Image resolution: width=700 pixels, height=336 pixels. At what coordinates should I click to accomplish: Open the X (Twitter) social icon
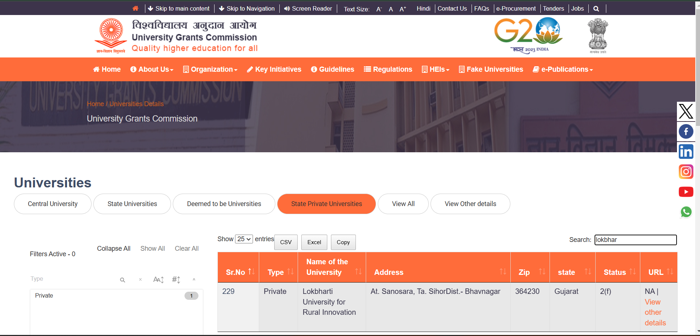686,111
